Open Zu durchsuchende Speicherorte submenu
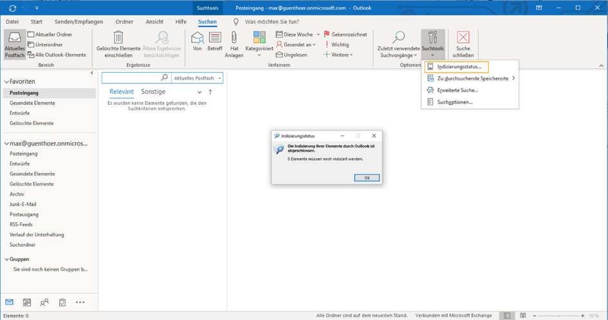 (x=470, y=78)
